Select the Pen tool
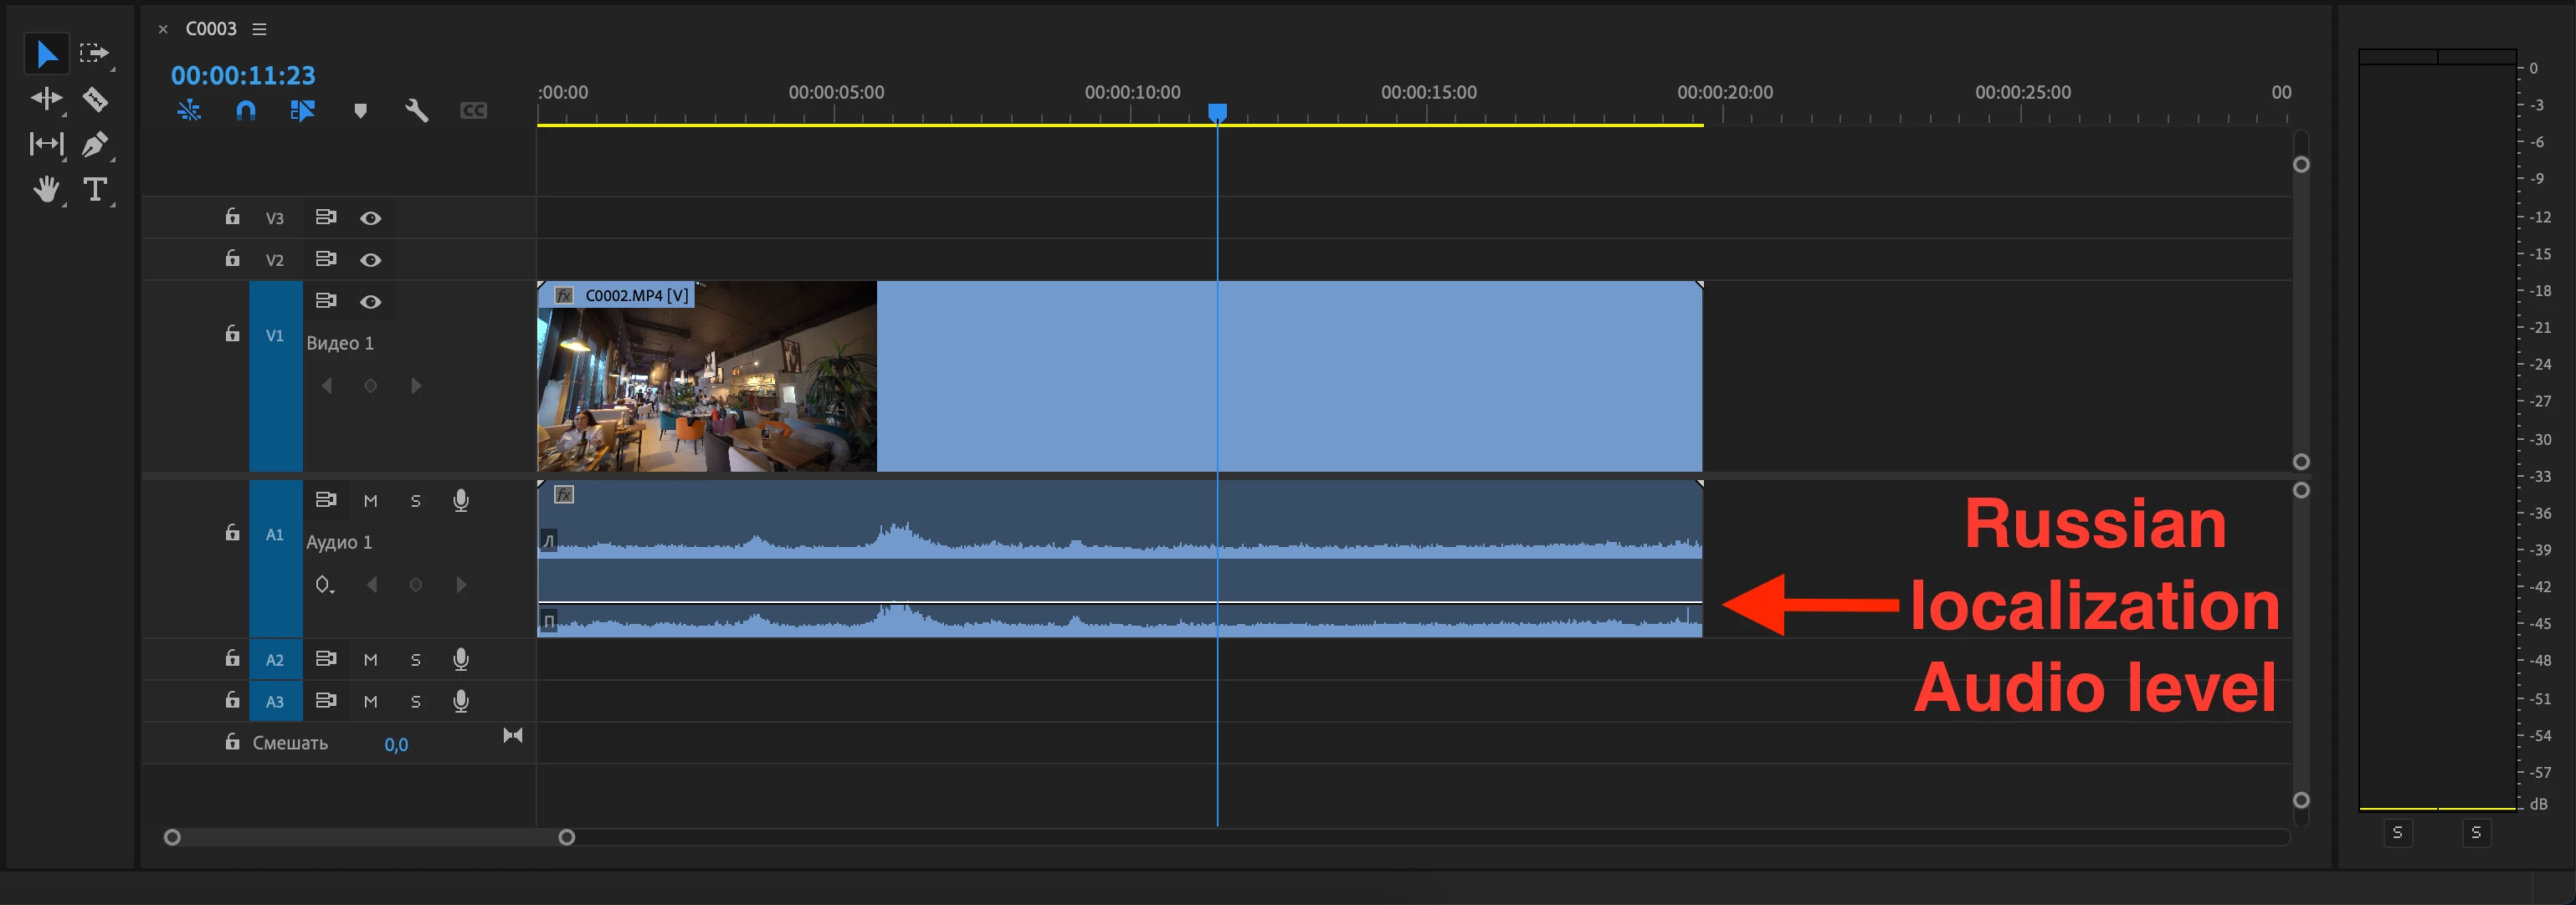This screenshot has width=2576, height=905. tap(94, 145)
